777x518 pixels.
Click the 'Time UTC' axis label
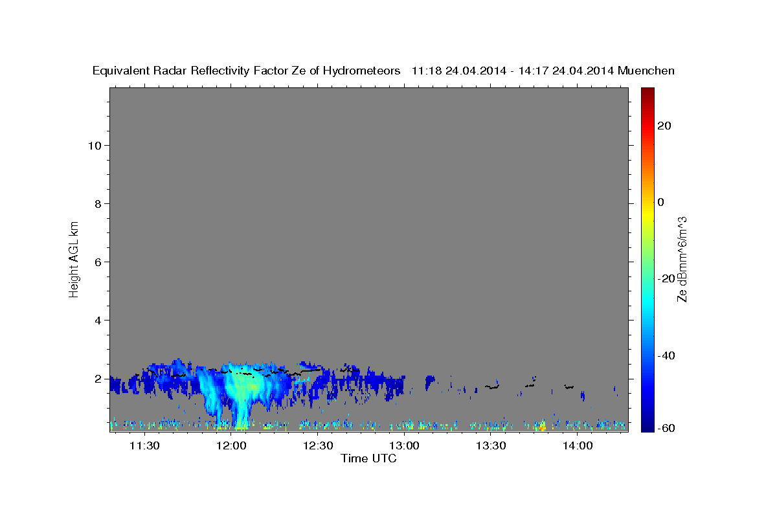(368, 458)
